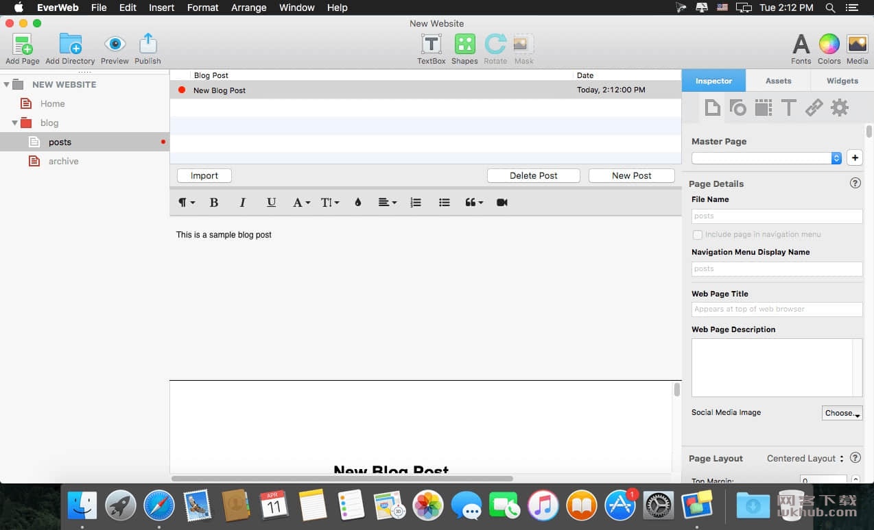Click the Rotate toolbar icon
Viewport: 874px width, 530px height.
[495, 45]
